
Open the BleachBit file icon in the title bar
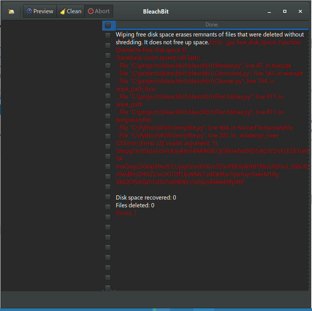(x=10, y=11)
